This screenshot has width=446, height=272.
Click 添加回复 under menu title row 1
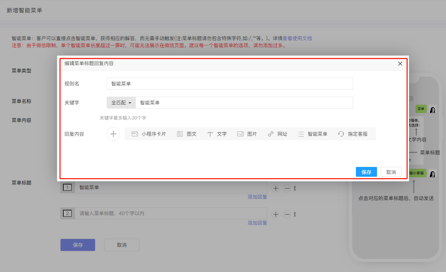tap(257, 197)
